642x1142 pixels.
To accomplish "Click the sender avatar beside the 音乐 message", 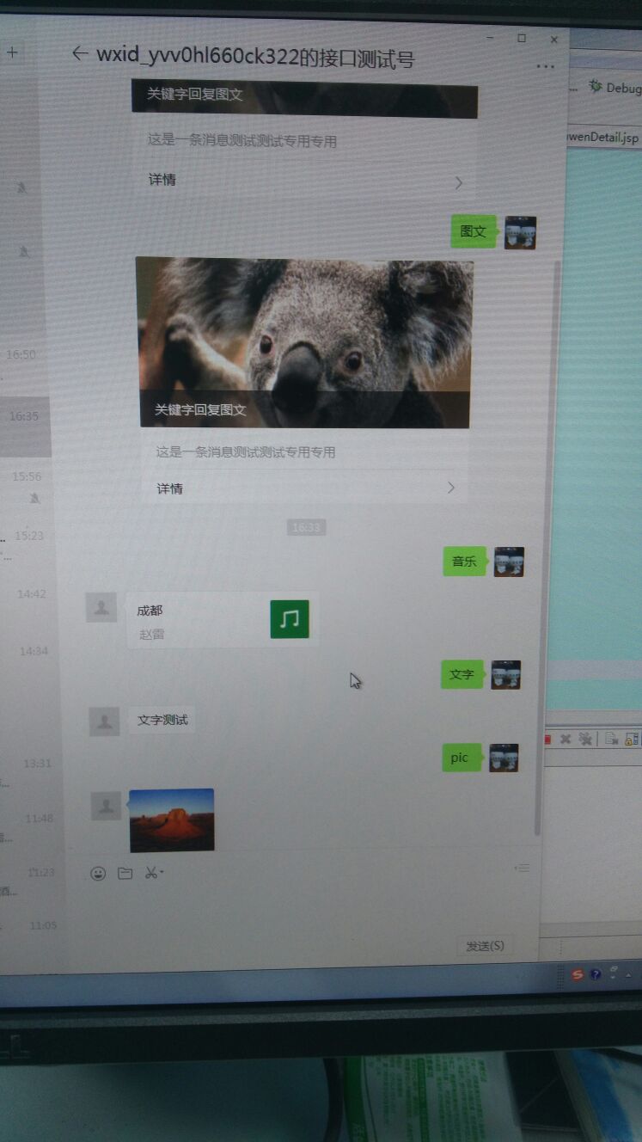I will tap(509, 562).
